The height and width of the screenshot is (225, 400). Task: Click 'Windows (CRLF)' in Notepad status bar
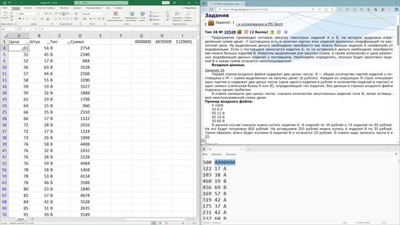363,223
